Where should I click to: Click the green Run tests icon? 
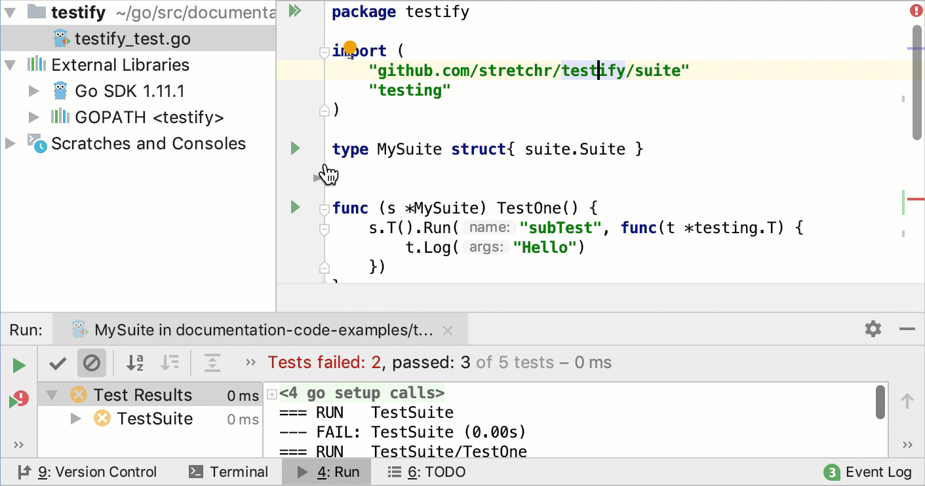point(18,365)
